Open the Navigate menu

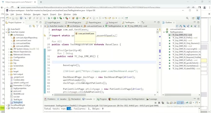[37, 14]
